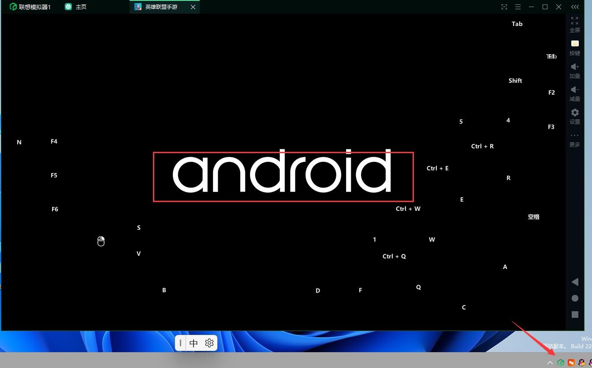This screenshot has height=368, width=592.
Task: Click the N key mapping label
Action: pyautogui.click(x=19, y=142)
